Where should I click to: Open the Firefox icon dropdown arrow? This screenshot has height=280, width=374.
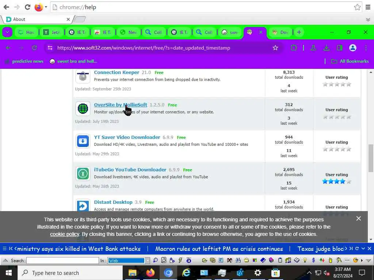pyautogui.click(x=46, y=7)
